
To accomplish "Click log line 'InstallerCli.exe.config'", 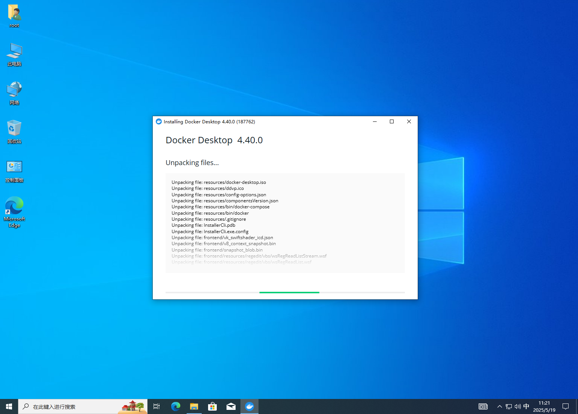I will tap(210, 232).
